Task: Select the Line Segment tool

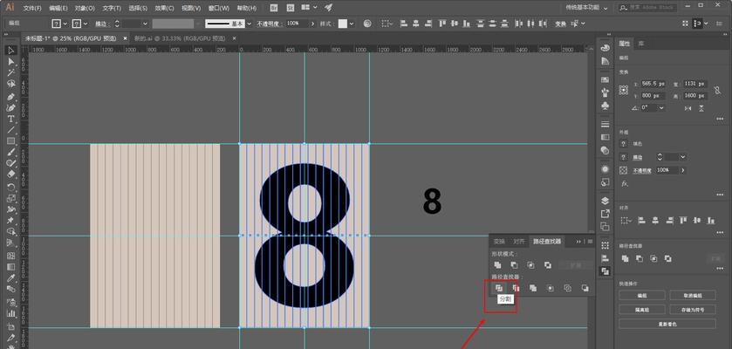Action: [x=11, y=130]
